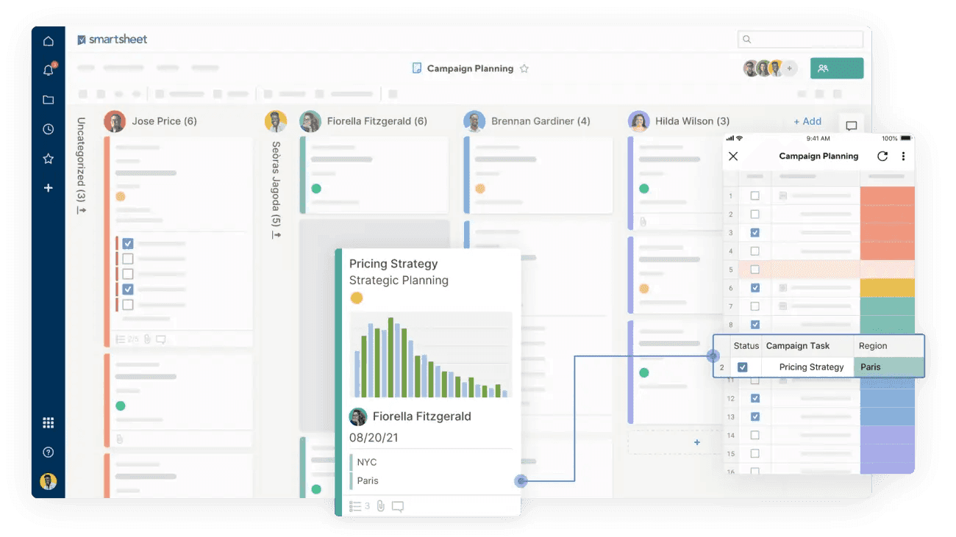Click the green Share button
Screen dimensions: 956x537
[x=837, y=68]
